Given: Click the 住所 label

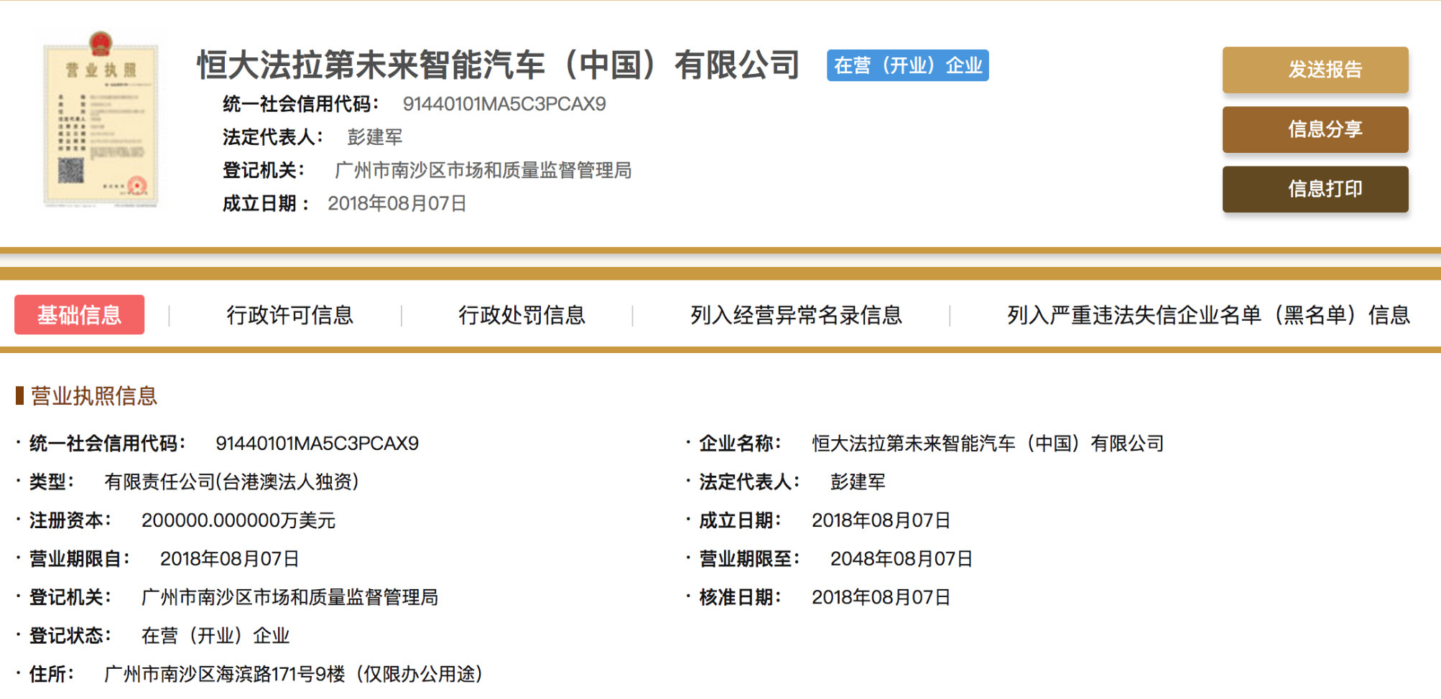Looking at the screenshot, I should 51,674.
